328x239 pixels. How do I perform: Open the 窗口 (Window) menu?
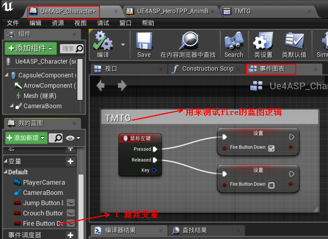pyautogui.click(x=125, y=23)
